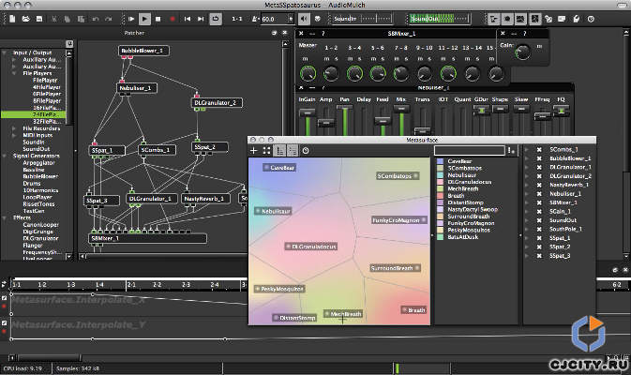Expand SCombs_1 parameter row
Image resolution: width=631 pixels, height=375 pixels.
(527, 149)
